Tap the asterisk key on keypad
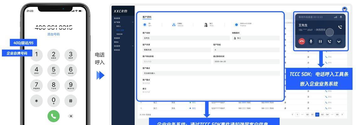The width and height of the screenshot is (356, 125). coord(36,101)
